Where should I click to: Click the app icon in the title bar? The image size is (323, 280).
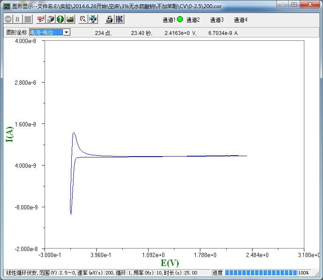[7, 6]
